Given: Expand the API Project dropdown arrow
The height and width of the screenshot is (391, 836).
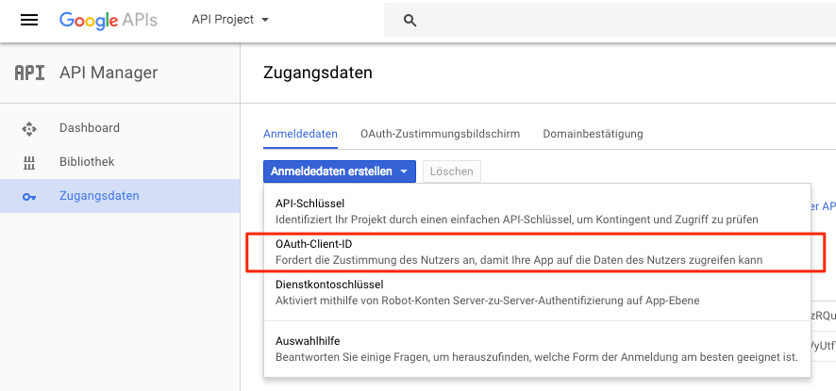Looking at the screenshot, I should (265, 20).
